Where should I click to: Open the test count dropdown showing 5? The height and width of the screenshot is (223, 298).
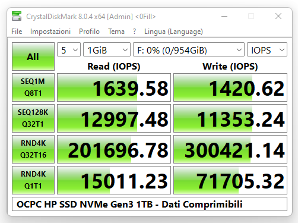pyautogui.click(x=69, y=49)
